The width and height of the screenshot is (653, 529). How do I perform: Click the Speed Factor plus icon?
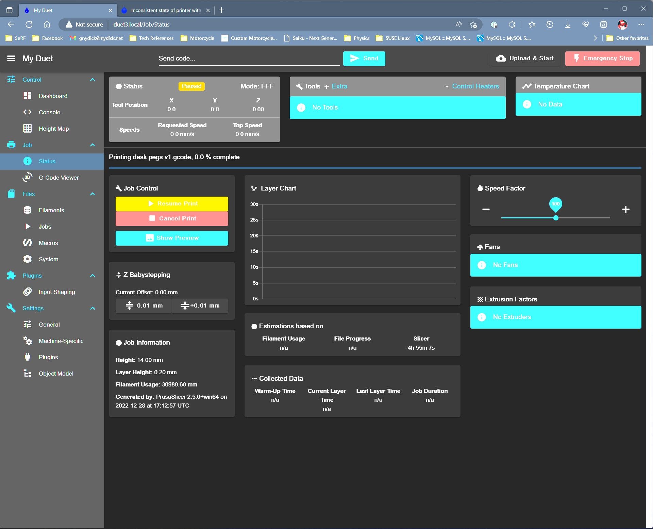tap(626, 209)
